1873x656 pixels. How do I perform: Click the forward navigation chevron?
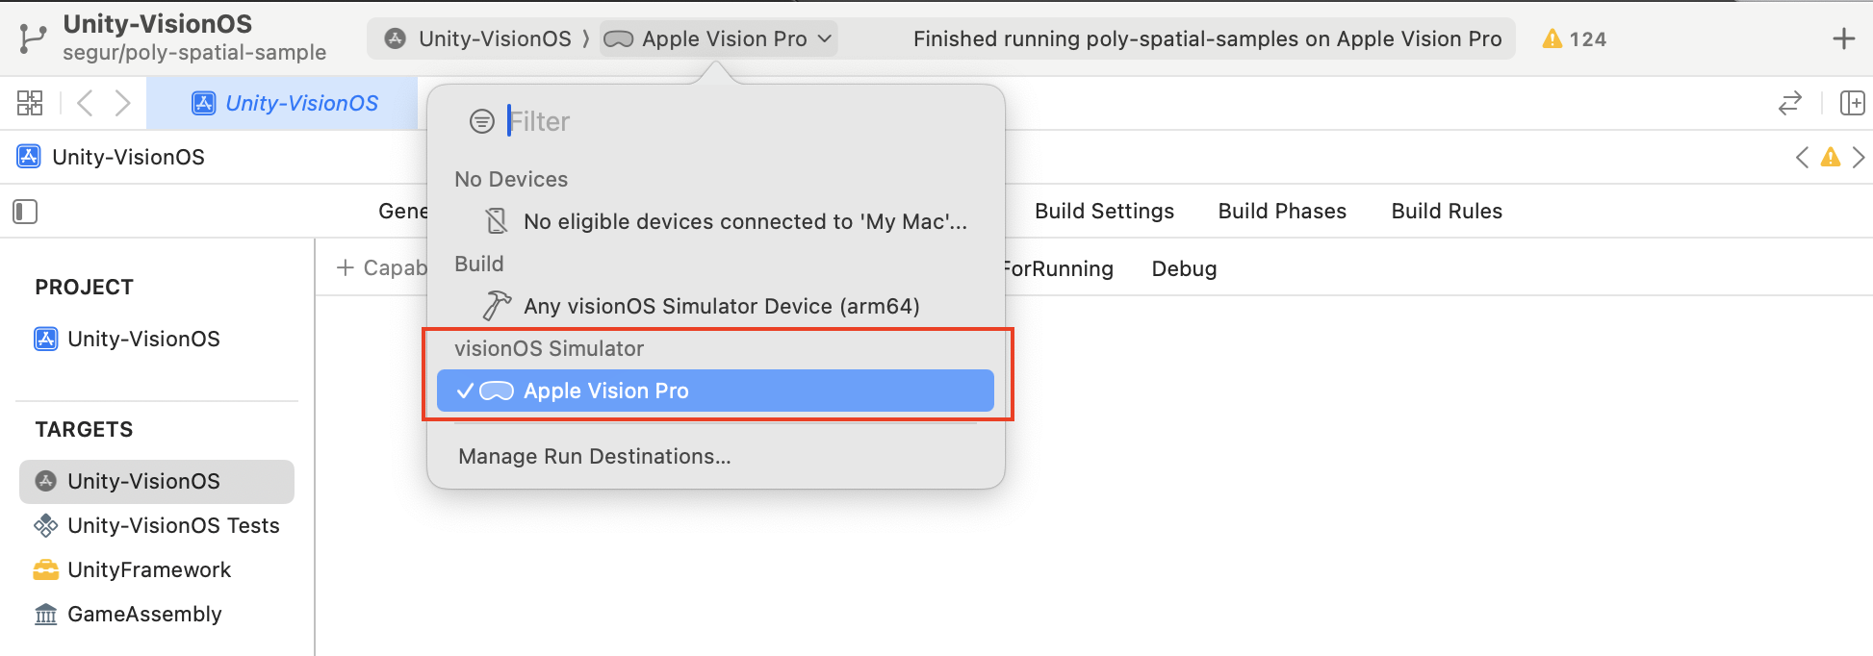tap(122, 102)
